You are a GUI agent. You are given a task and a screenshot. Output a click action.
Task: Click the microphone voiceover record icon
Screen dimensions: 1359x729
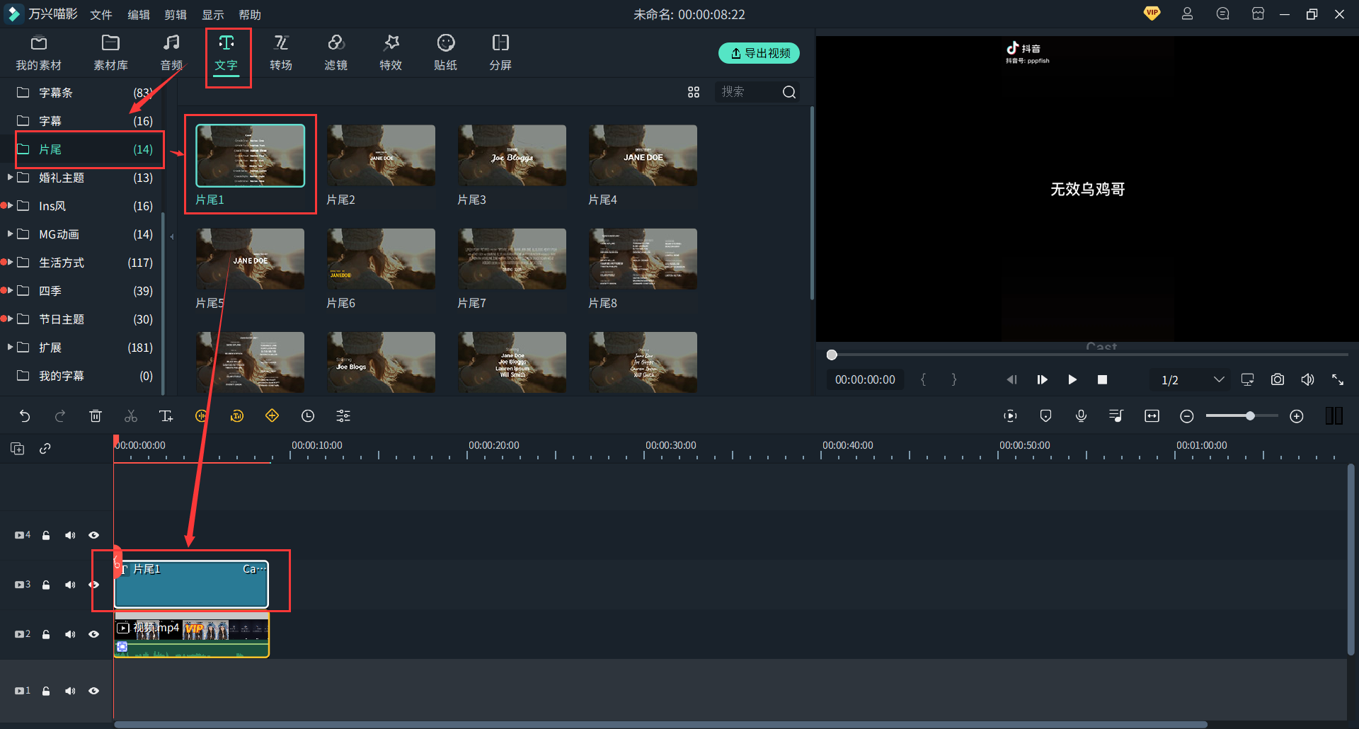(x=1081, y=416)
